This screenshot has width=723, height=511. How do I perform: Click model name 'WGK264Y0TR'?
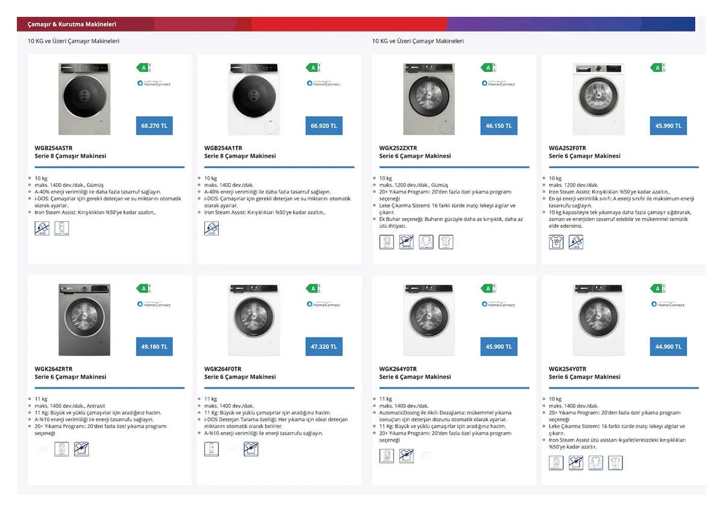tap(398, 369)
